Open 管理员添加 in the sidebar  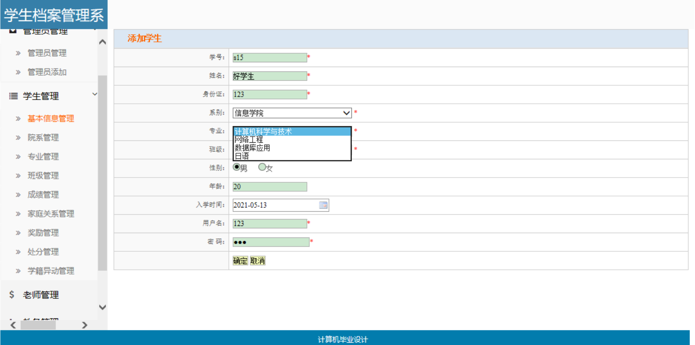[x=47, y=72]
